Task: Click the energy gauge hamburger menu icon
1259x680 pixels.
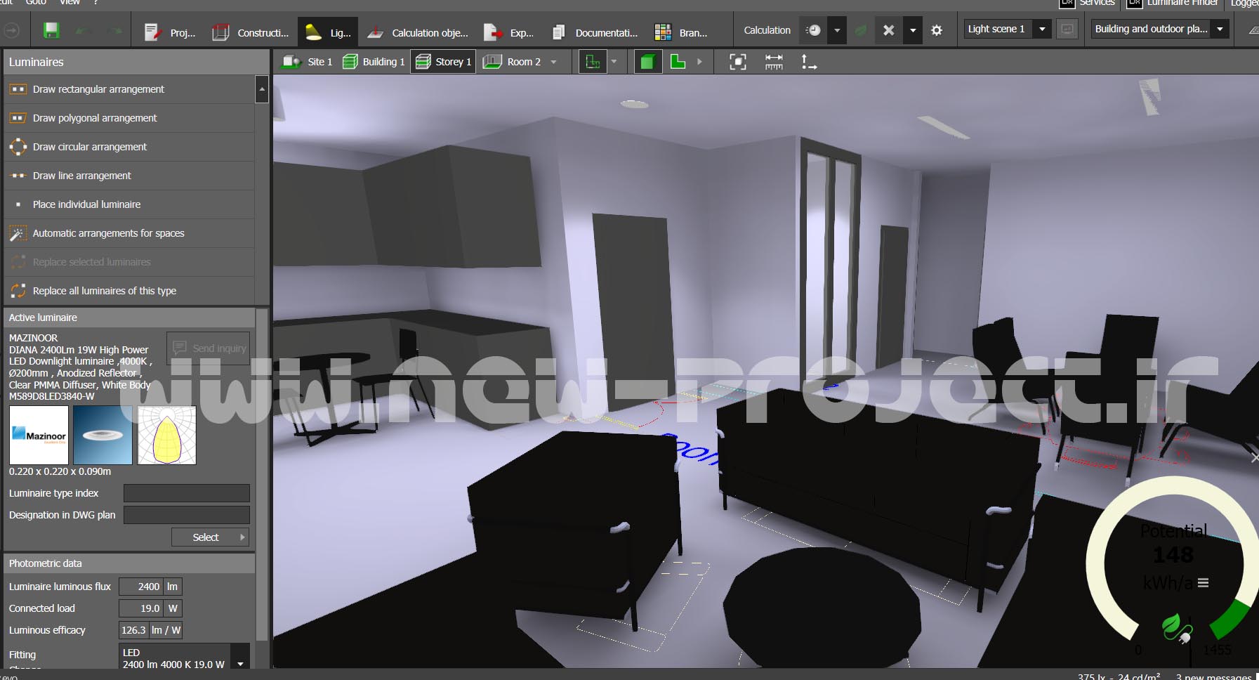Action: point(1203,583)
